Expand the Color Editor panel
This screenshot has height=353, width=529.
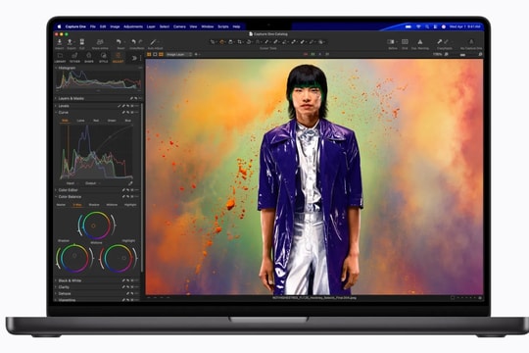coord(56,190)
